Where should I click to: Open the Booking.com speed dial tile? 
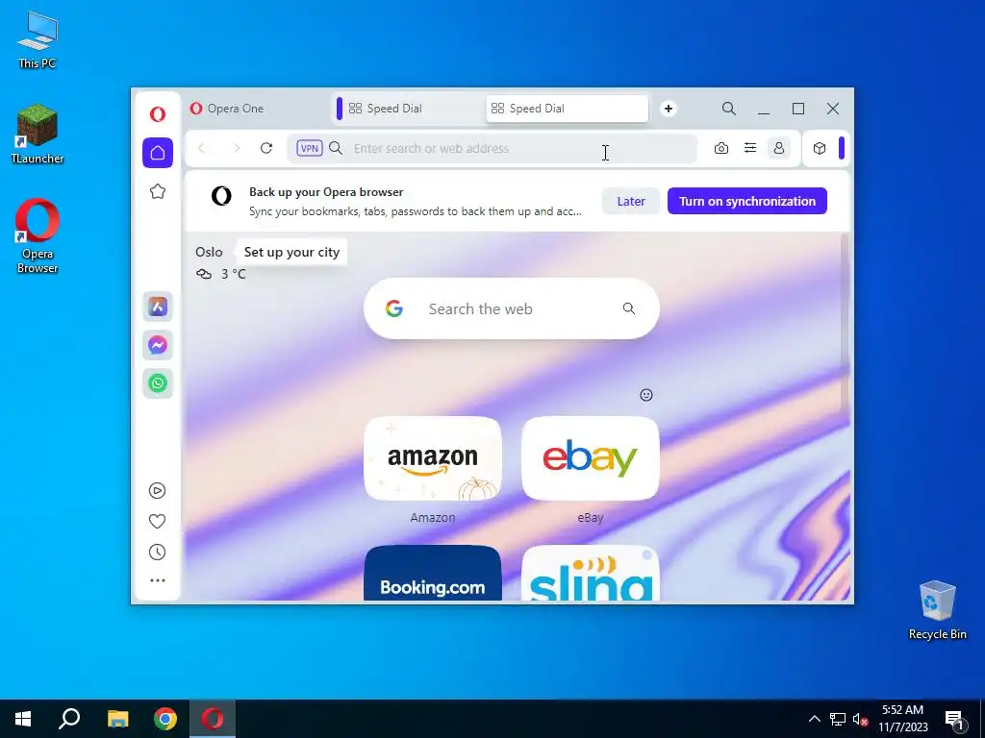[x=433, y=573]
